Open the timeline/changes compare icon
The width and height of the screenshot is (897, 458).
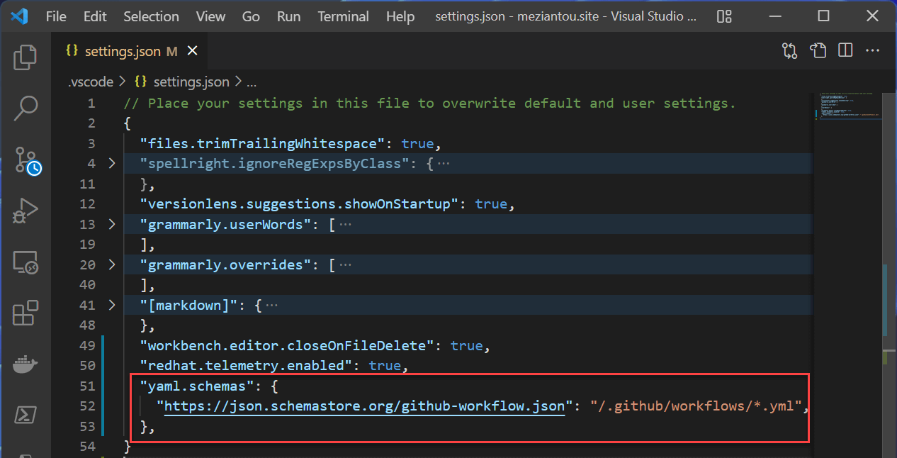(x=789, y=50)
